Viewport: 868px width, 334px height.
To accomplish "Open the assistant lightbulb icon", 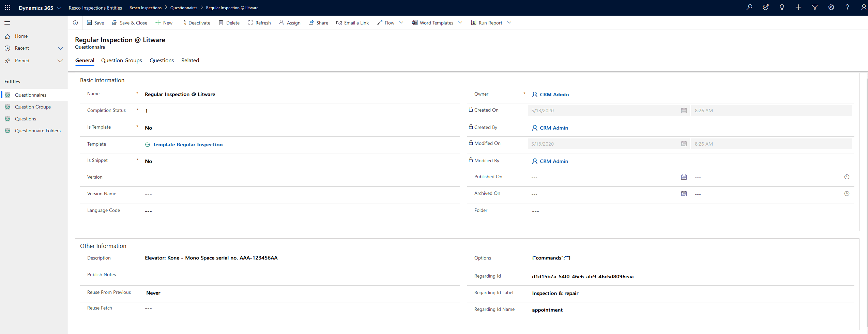I will click(782, 7).
